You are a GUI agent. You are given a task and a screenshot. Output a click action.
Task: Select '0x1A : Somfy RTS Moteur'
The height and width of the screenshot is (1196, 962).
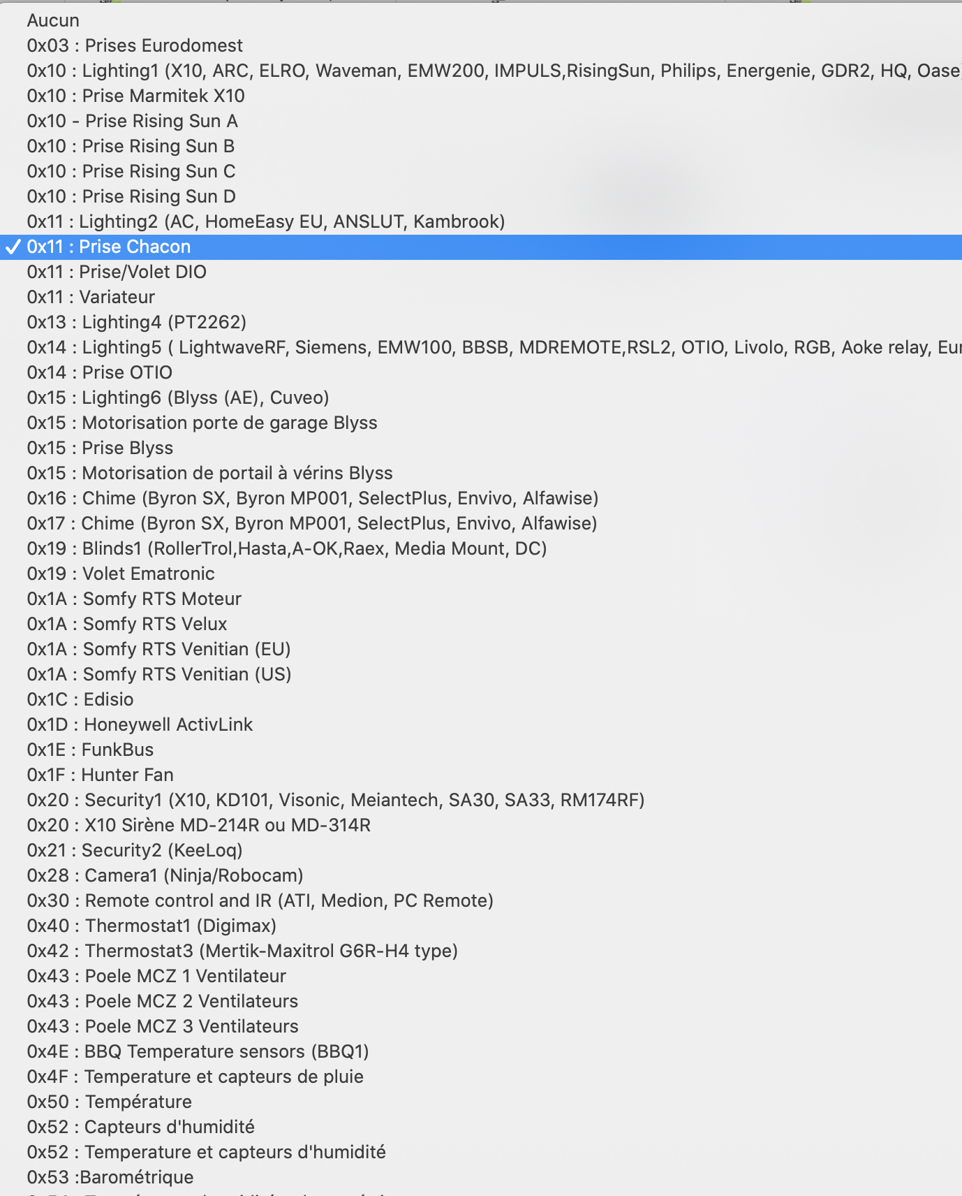481,599
